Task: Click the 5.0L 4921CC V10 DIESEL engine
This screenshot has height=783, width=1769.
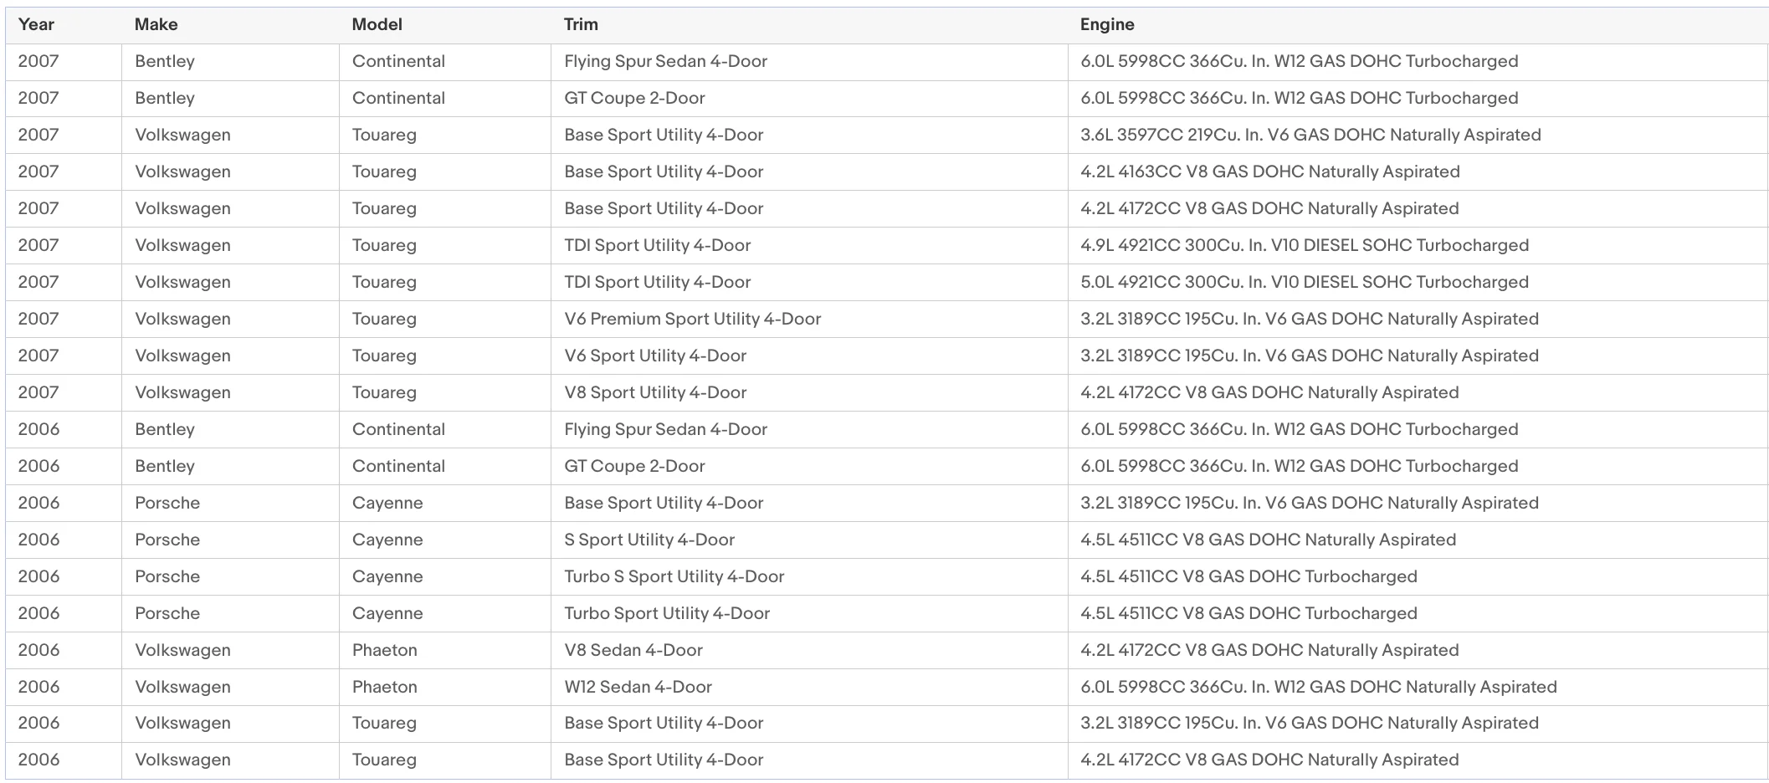Action: coord(1304,282)
